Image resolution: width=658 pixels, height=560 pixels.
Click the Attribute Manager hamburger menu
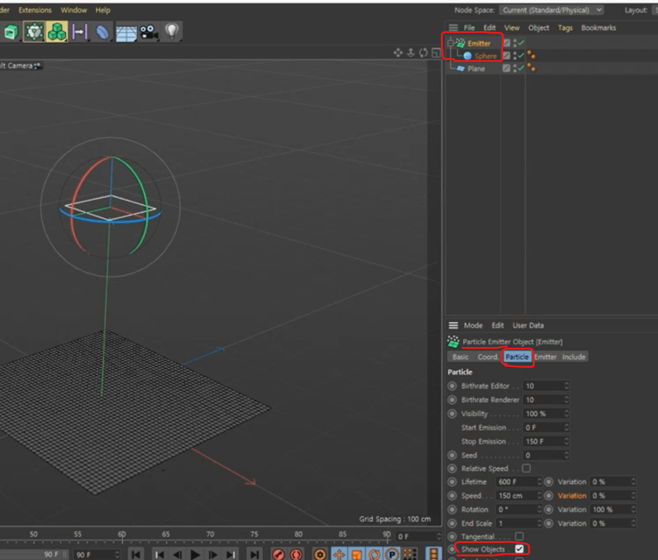(x=453, y=325)
